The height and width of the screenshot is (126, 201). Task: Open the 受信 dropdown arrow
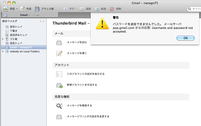(x=17, y=9)
